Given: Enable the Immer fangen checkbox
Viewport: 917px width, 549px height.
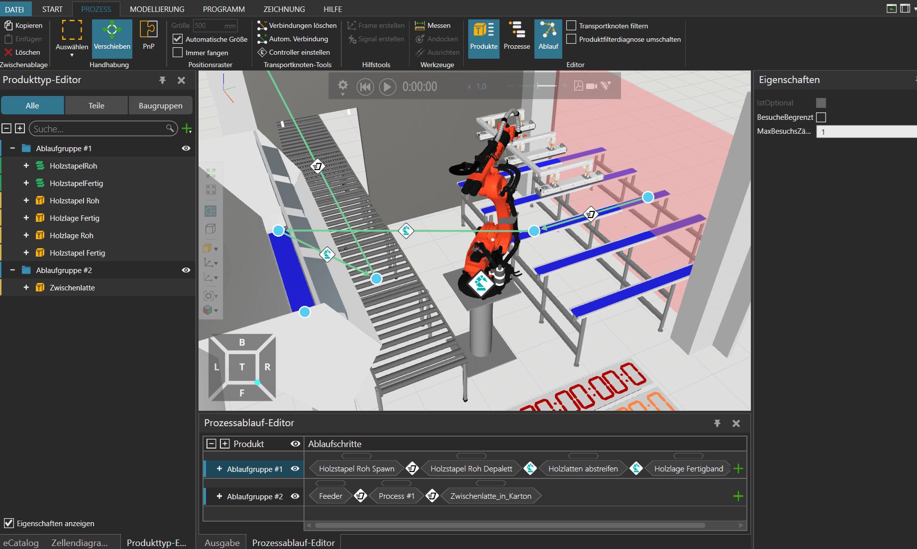Looking at the screenshot, I should 178,52.
